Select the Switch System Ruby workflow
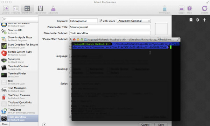210x126 pixels. (x=19, y=53)
